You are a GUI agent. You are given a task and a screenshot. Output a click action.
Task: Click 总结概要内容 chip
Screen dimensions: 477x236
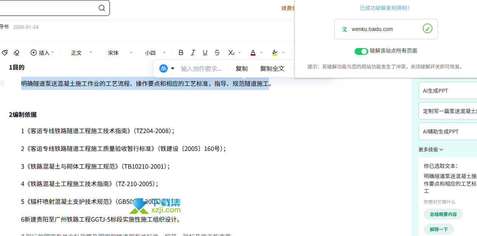(x=443, y=214)
